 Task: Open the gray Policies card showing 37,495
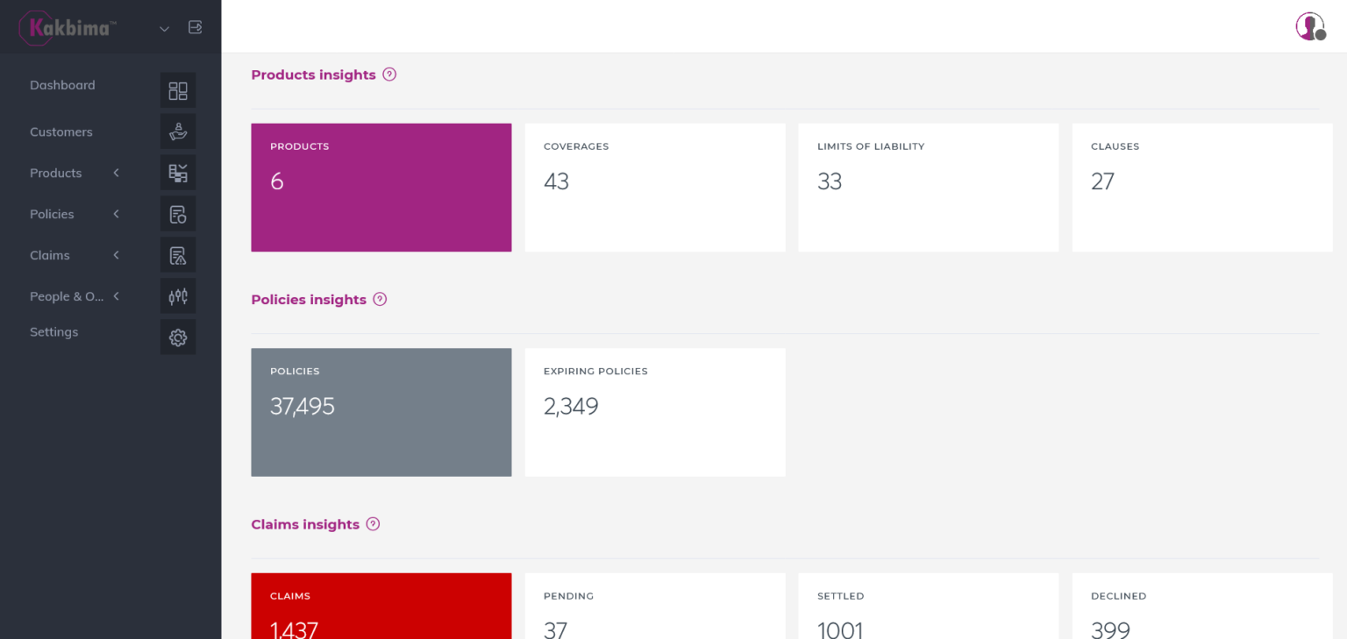[x=381, y=412]
